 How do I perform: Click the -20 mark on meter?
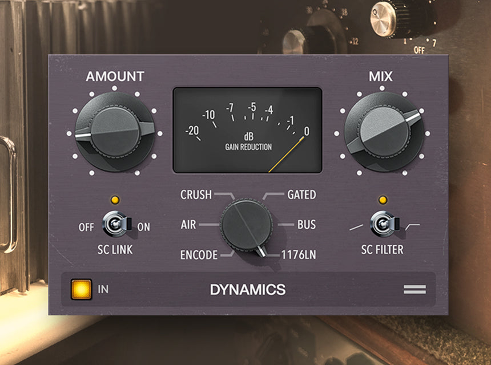pos(192,130)
